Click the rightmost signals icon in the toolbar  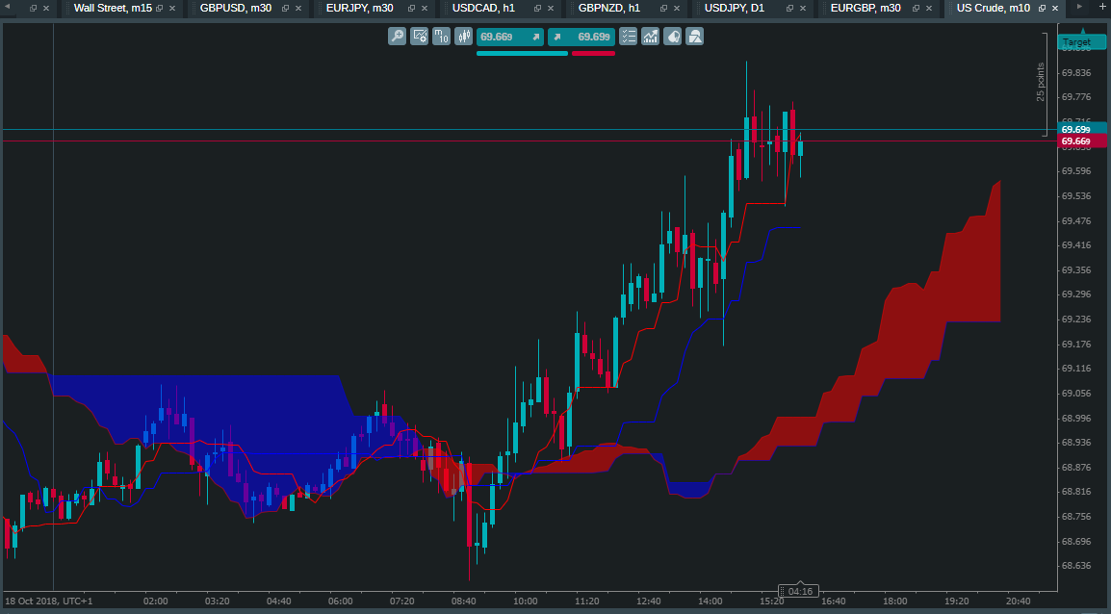click(x=694, y=37)
